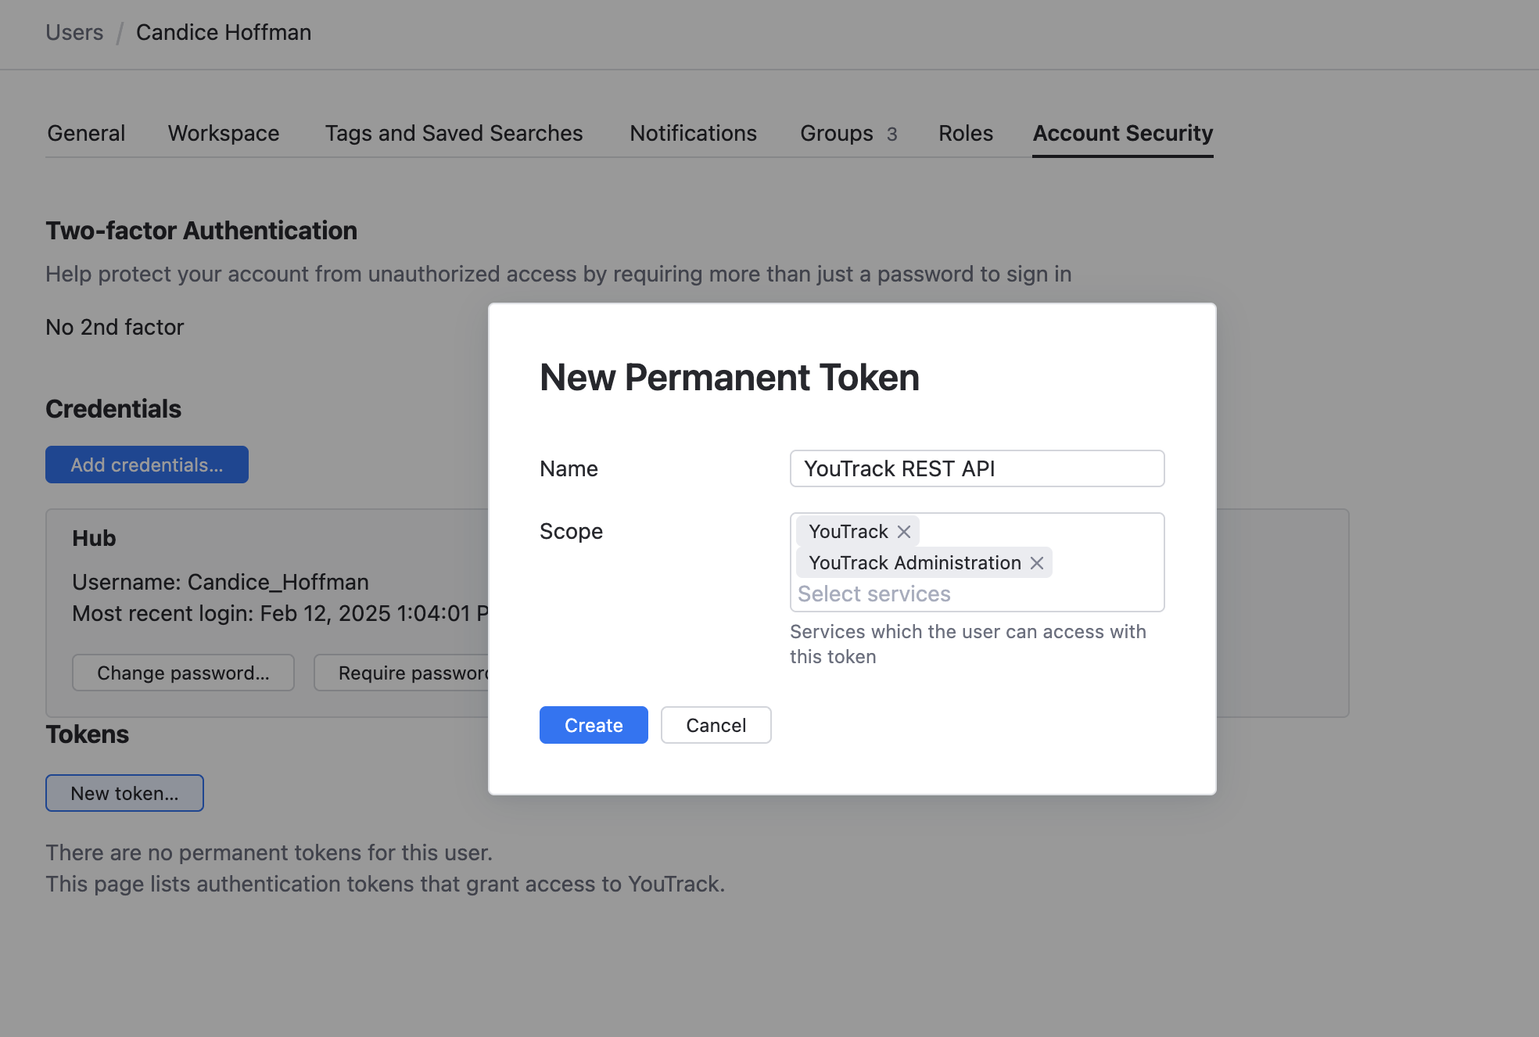Cancel the New Permanent Token dialog
The height and width of the screenshot is (1037, 1539).
click(x=716, y=725)
